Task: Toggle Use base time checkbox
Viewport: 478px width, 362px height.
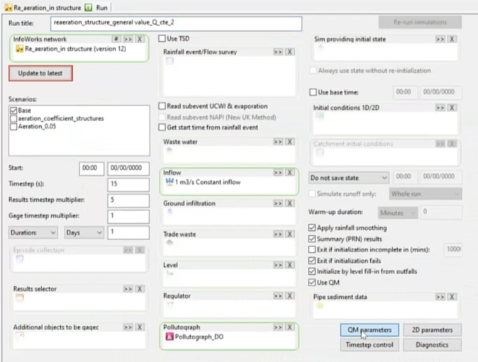Action: pos(313,92)
